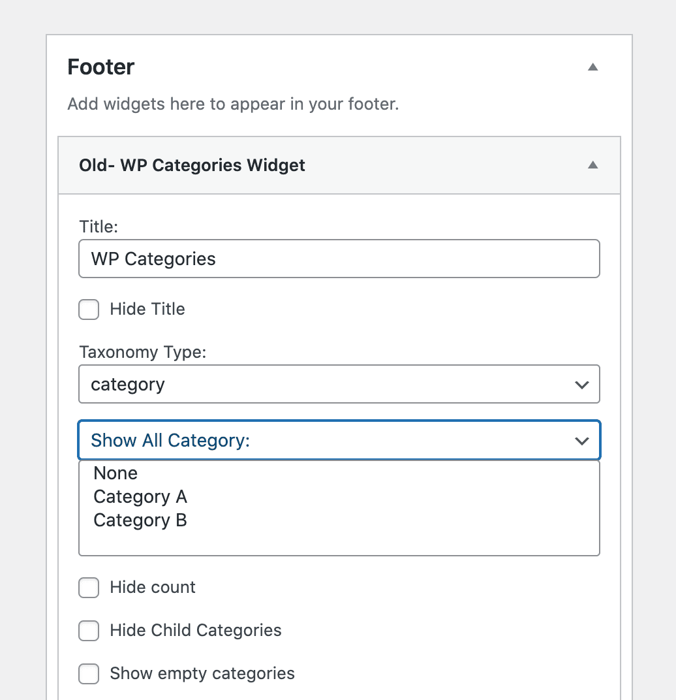The image size is (676, 700).
Task: Select Category B as the category
Action: 140,520
